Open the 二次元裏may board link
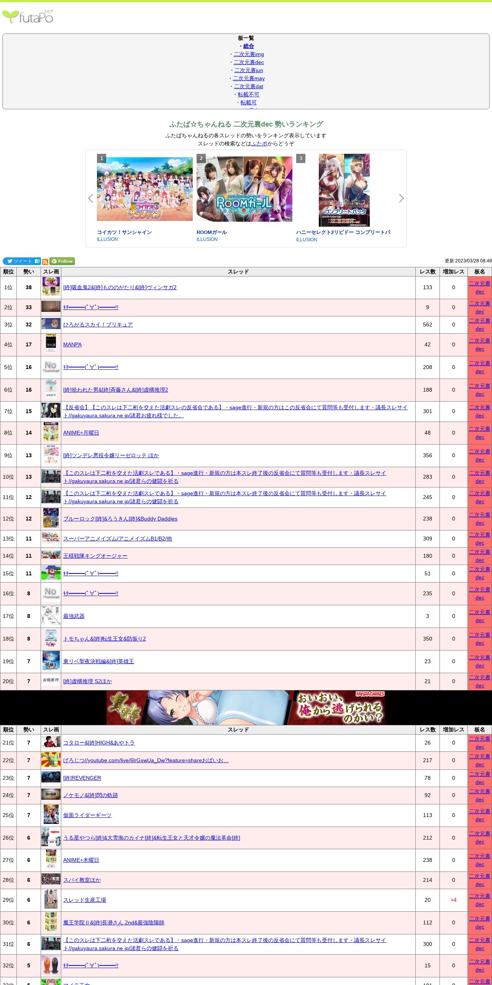Viewport: 492px width, 985px height. click(249, 78)
